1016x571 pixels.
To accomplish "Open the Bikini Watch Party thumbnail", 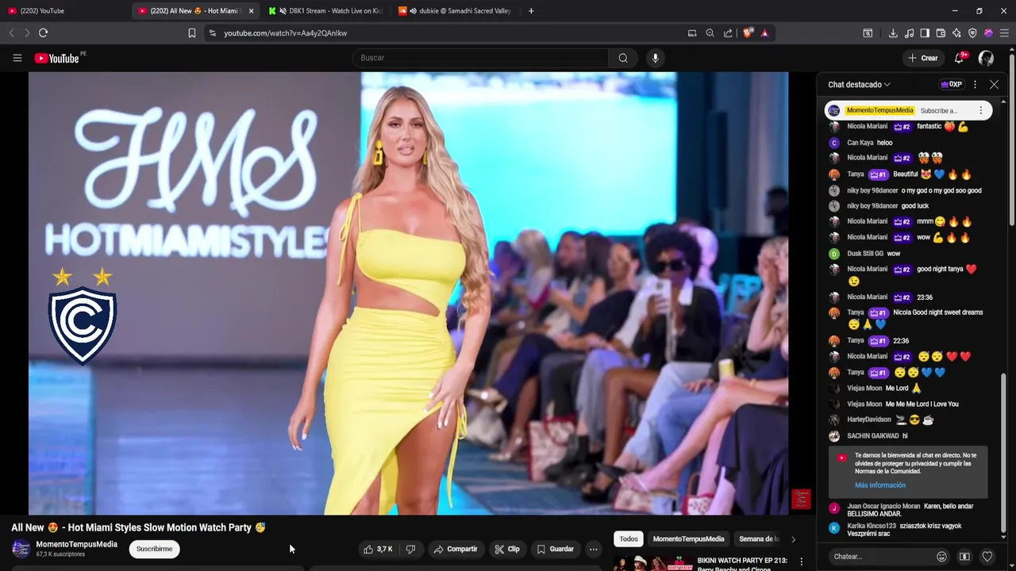I will coord(652,562).
